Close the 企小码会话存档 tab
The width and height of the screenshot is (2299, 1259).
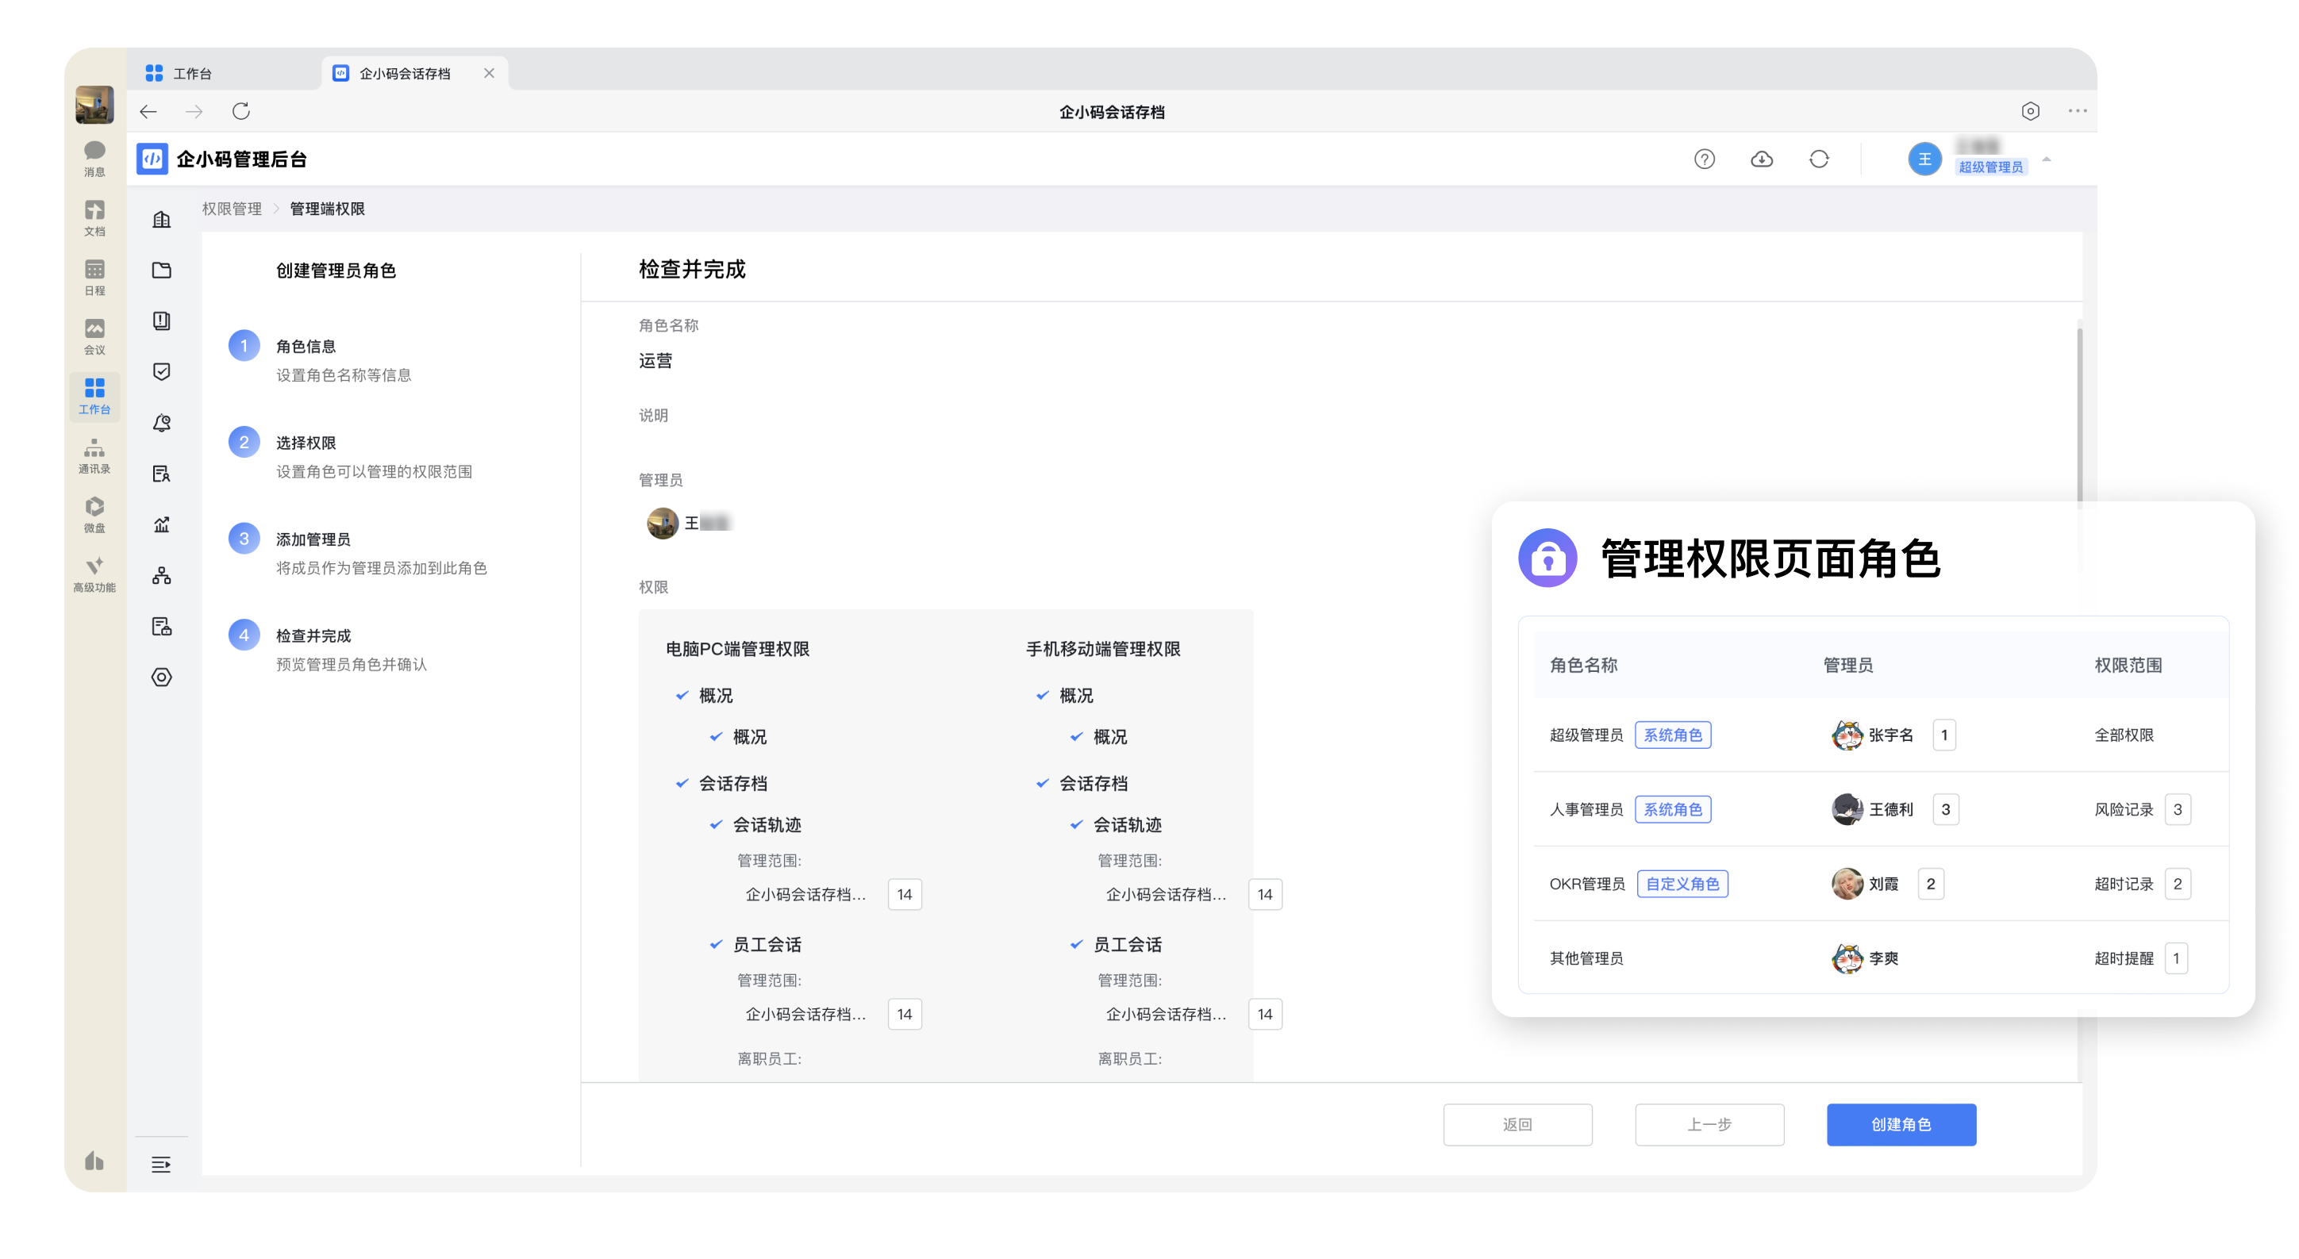[489, 73]
